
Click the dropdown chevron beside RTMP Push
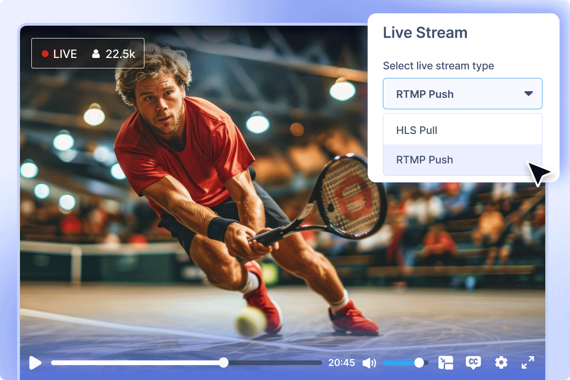529,94
